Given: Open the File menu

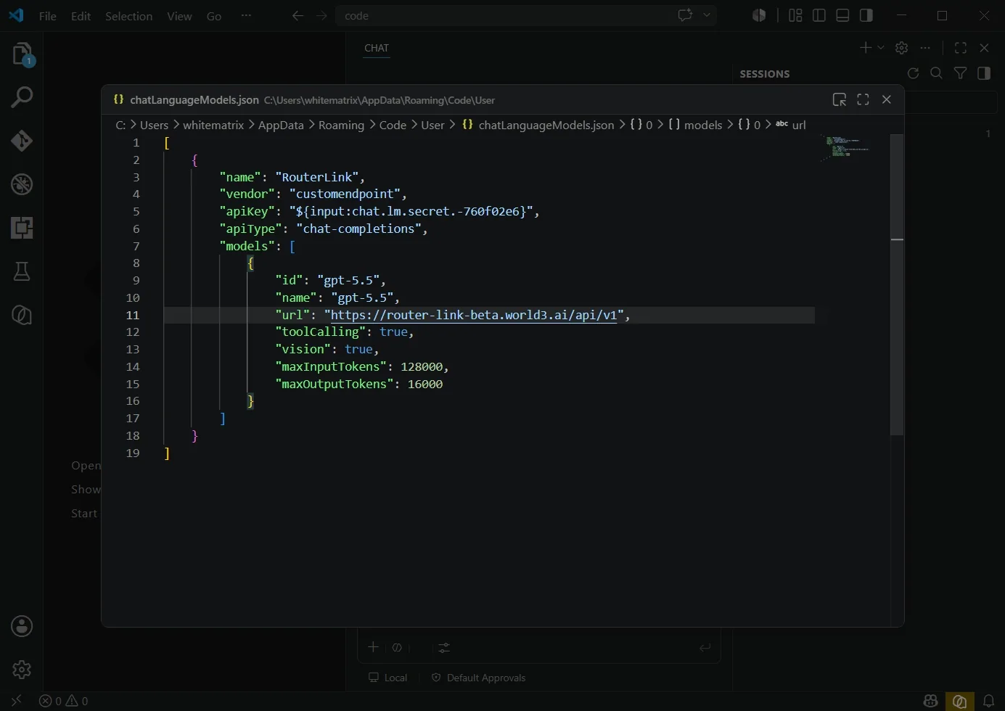Looking at the screenshot, I should point(48,16).
